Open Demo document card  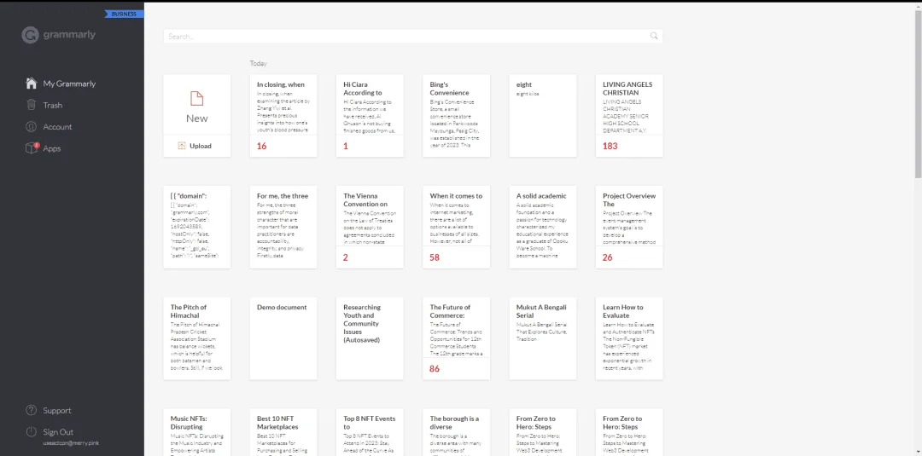tap(283, 338)
